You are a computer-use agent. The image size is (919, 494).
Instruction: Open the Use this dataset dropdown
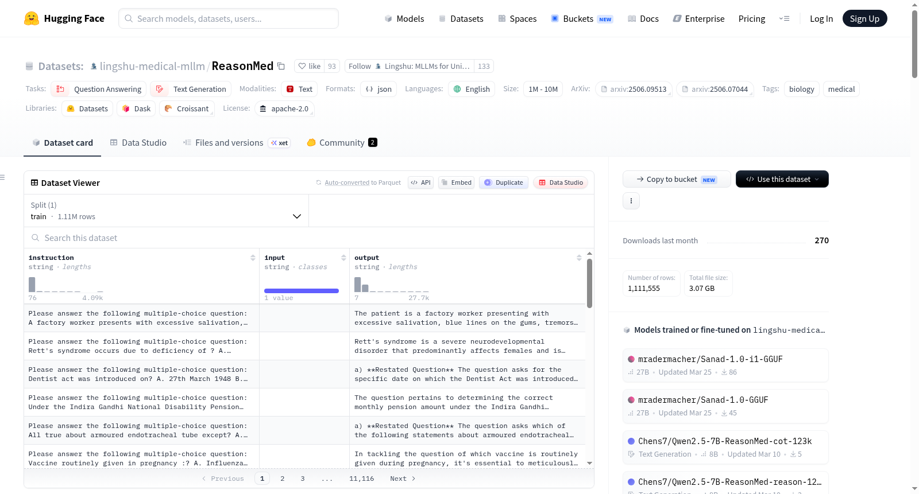[782, 179]
